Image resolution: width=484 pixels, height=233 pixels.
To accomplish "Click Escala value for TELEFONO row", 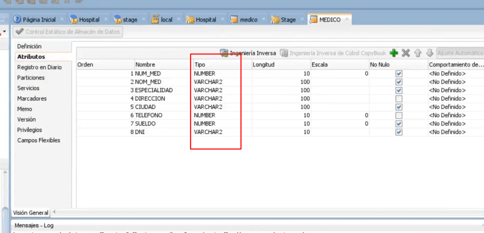I will [340, 115].
